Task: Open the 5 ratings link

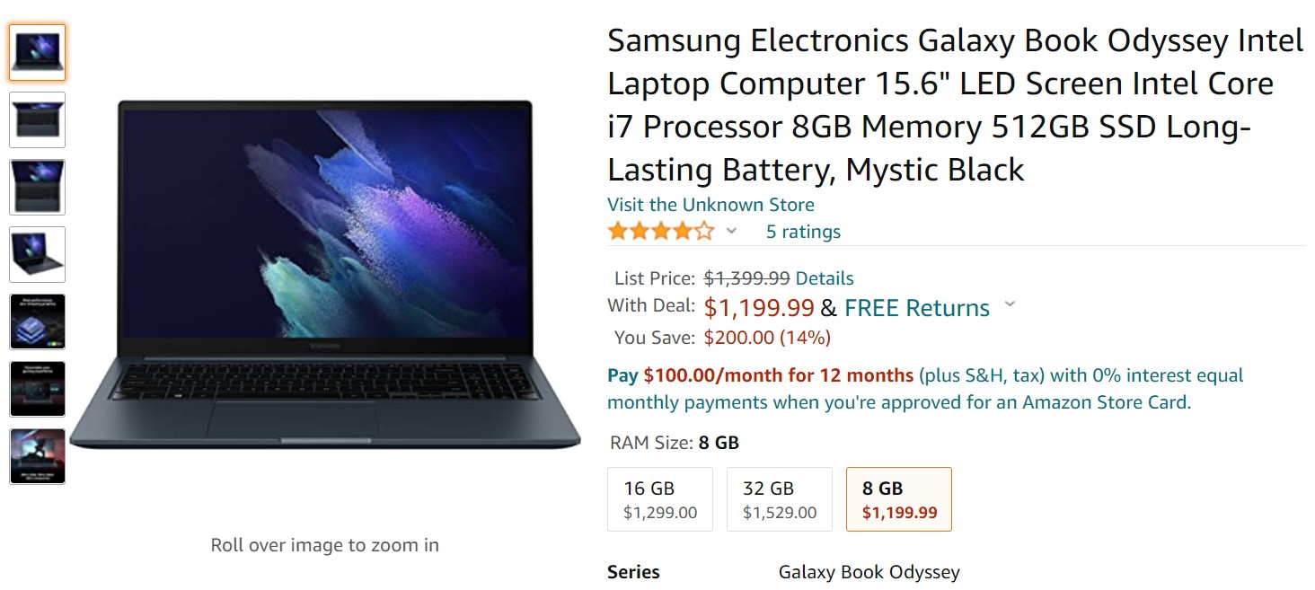Action: tap(803, 232)
